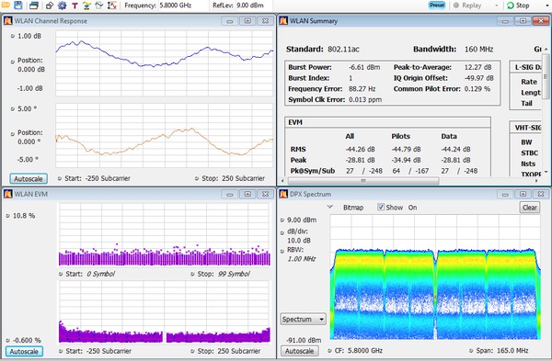
Task: Click the Burst Power value -6.61 dBm
Action: coord(364,67)
